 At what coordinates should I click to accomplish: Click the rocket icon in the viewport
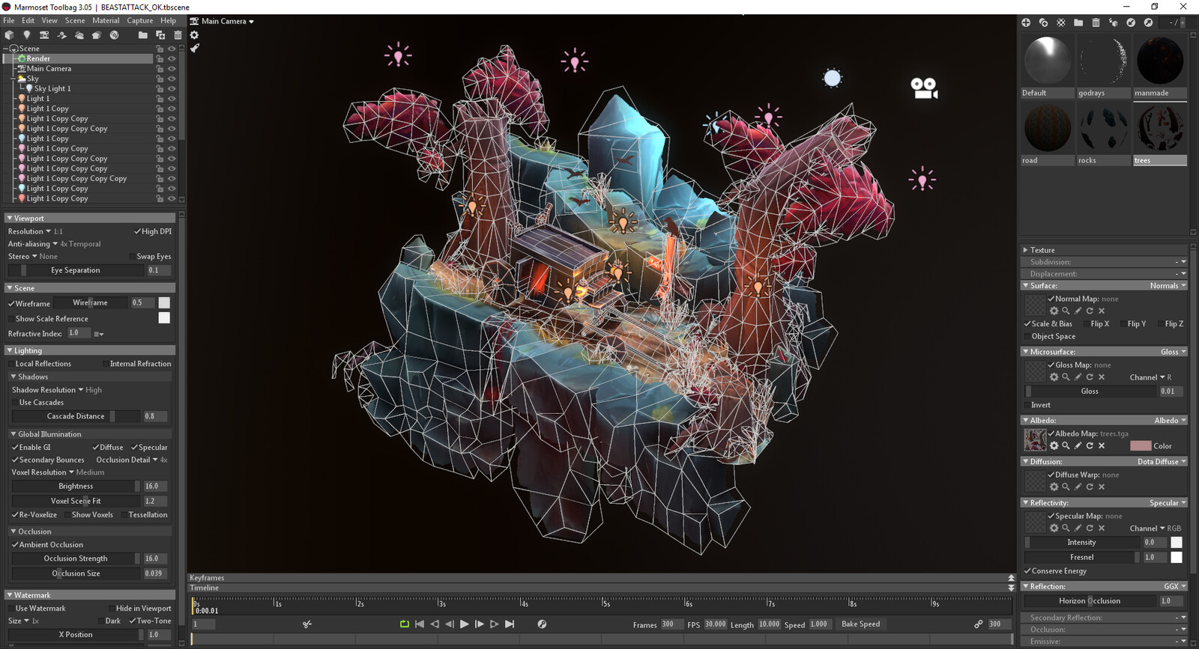coord(194,49)
